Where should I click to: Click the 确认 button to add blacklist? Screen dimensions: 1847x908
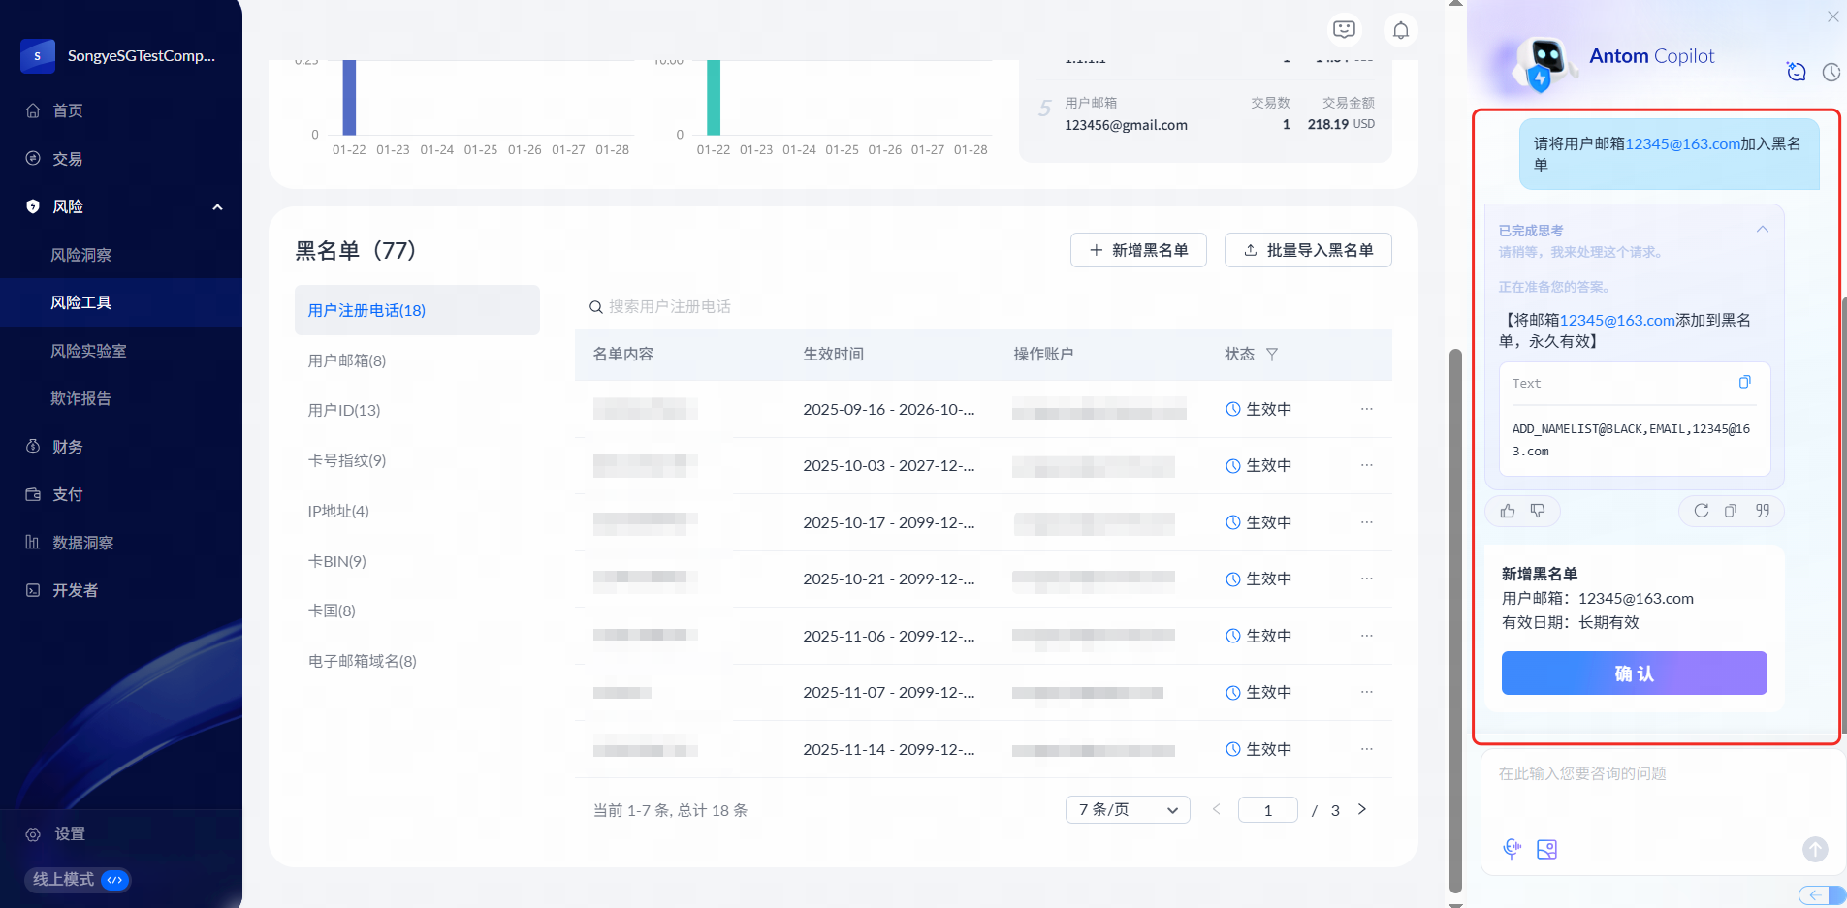pyautogui.click(x=1634, y=673)
